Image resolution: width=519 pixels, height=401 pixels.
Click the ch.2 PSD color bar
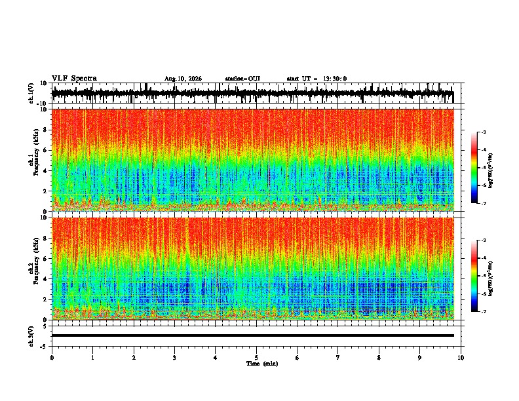pos(474,276)
